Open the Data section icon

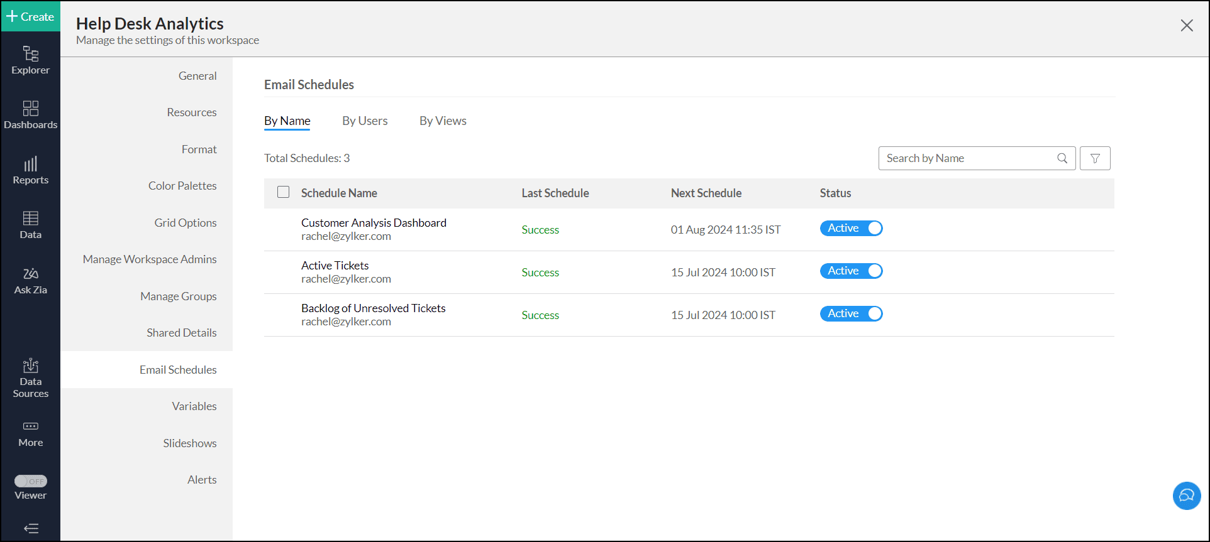click(x=30, y=225)
